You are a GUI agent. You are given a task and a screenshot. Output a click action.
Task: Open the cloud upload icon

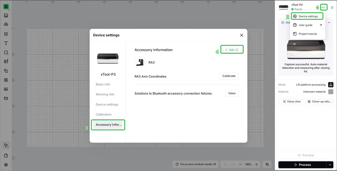click(6, 24)
